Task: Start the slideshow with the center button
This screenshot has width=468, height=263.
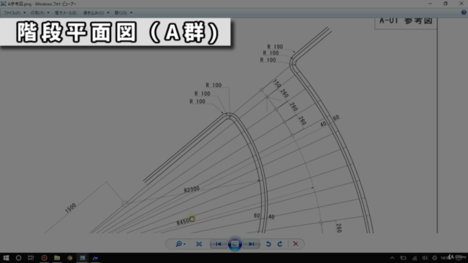Action: [x=235, y=244]
